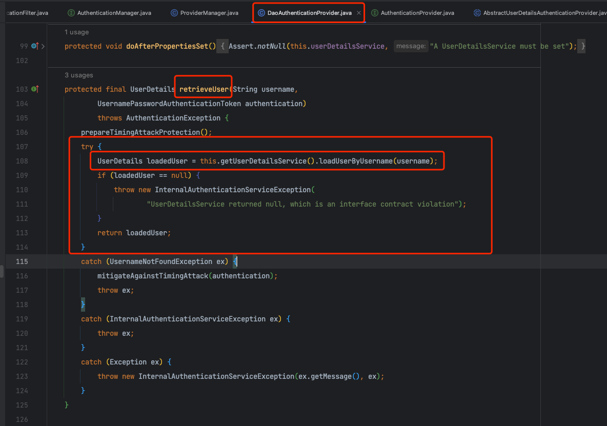Open the AbstractUserDetailsAuthenticationProvider.java tab
The height and width of the screenshot is (426, 607).
point(544,13)
